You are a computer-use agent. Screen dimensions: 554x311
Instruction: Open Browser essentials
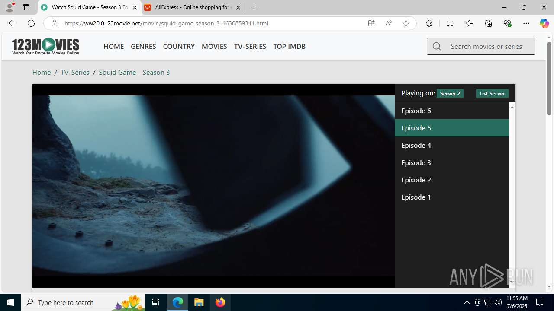tap(507, 23)
